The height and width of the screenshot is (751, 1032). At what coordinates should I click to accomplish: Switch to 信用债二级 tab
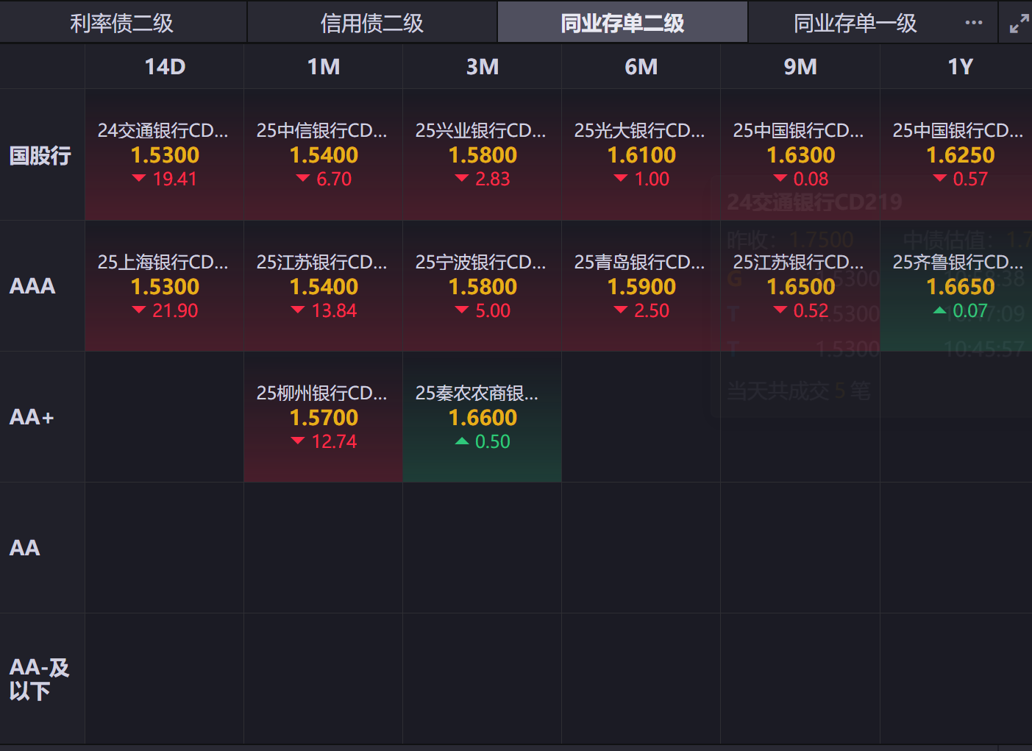[x=372, y=23]
